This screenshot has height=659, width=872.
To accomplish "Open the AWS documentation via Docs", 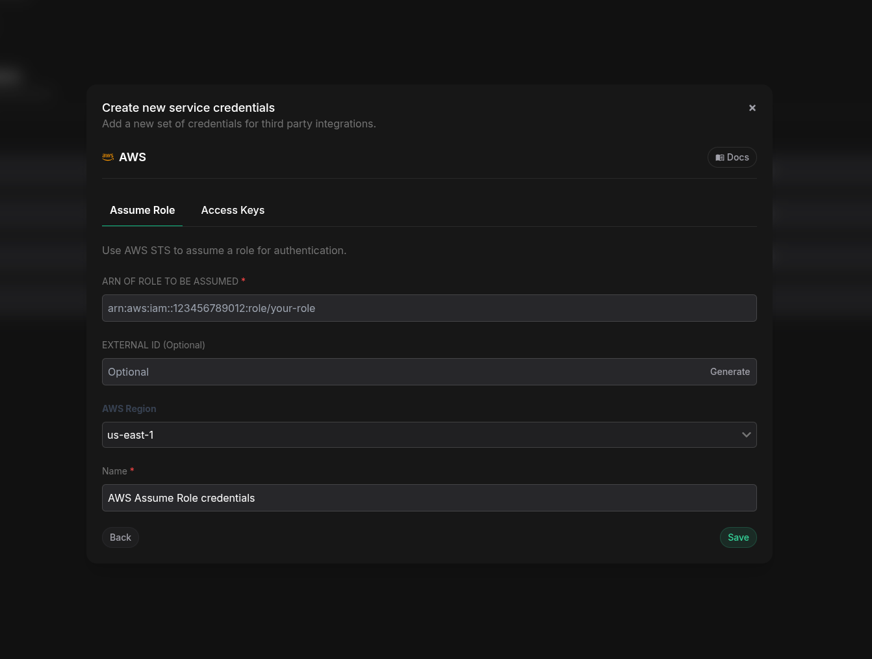I will [732, 157].
